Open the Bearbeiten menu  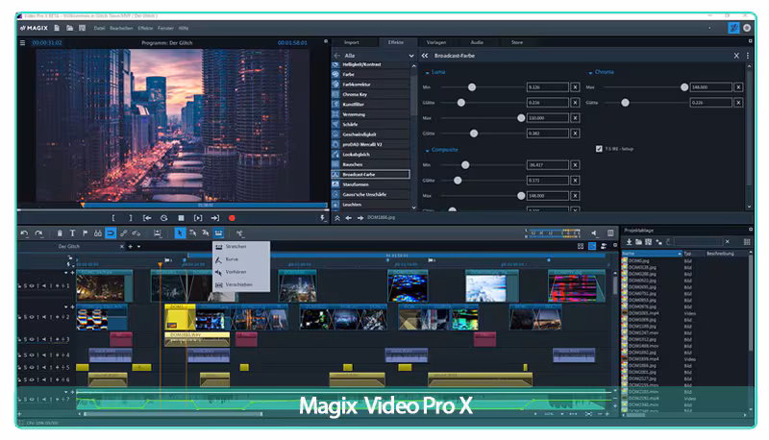(121, 29)
